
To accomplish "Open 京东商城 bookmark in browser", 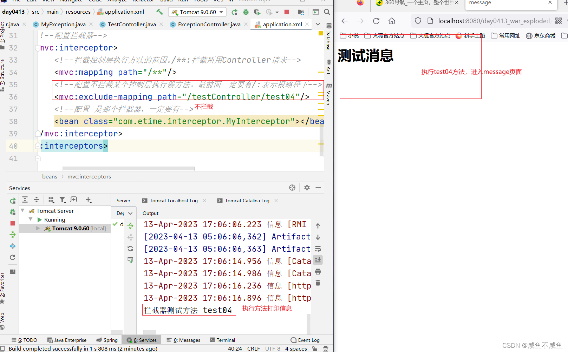I will [x=541, y=36].
